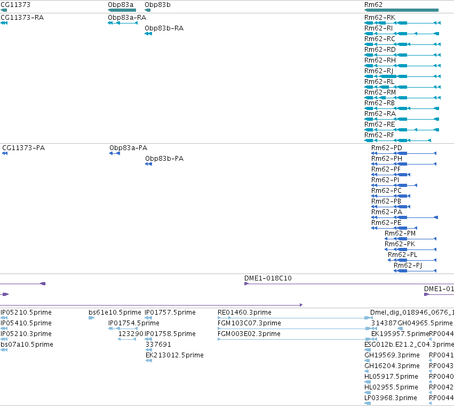
Task: Click the Rm62-RH transcript label
Action: [380, 60]
